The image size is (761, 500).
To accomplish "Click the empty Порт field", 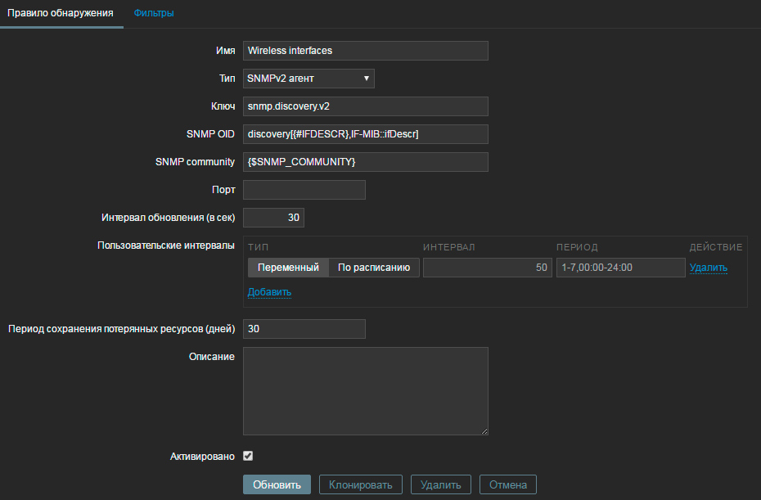I will coord(304,190).
